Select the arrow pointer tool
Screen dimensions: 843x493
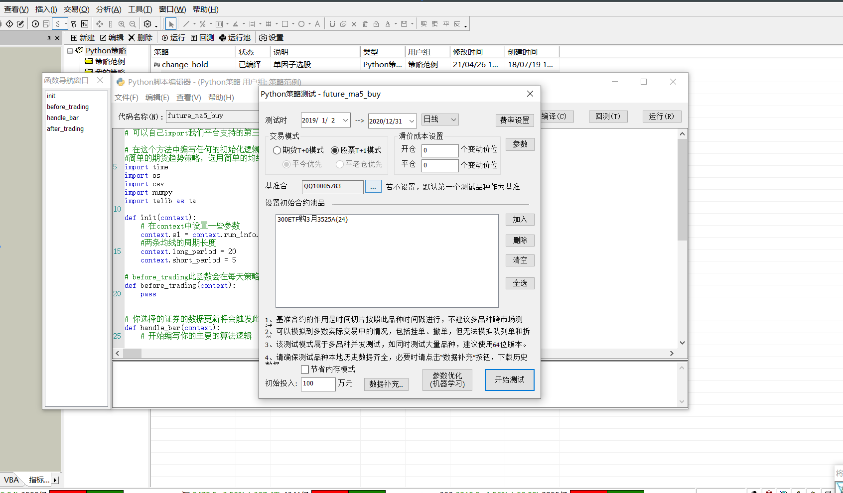tap(171, 24)
